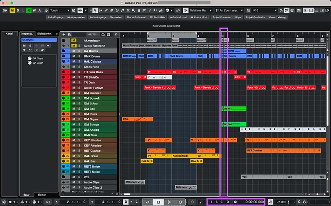This screenshot has width=331, height=206.
Task: Select the Object Selection arrow tool
Action: click(95, 11)
